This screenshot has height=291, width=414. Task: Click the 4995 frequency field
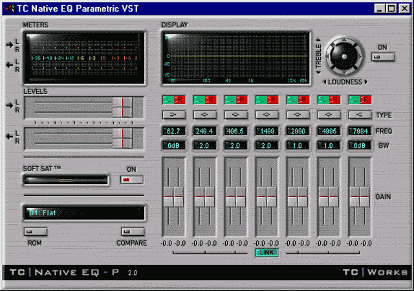click(329, 131)
